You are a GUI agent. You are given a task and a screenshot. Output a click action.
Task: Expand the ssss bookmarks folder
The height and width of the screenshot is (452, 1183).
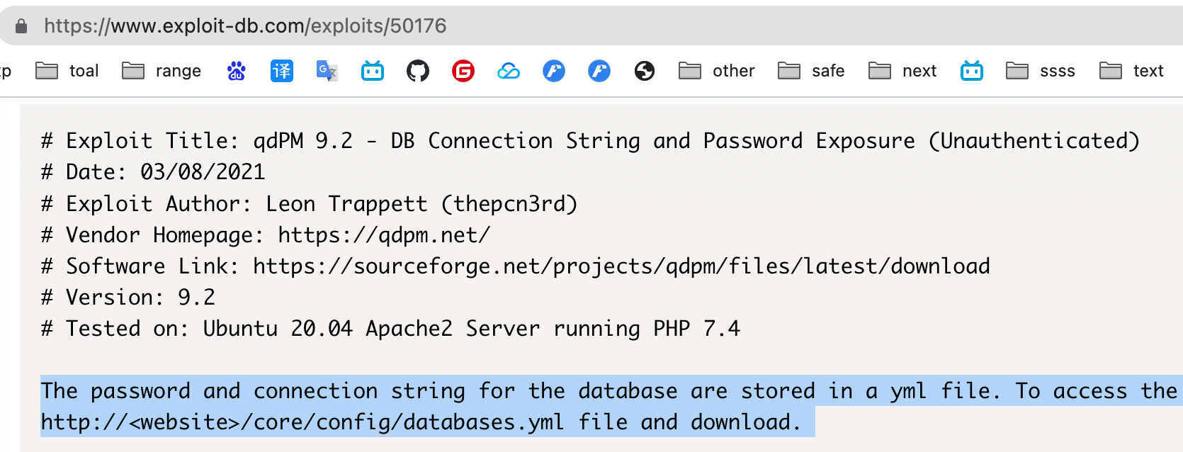coord(1041,71)
